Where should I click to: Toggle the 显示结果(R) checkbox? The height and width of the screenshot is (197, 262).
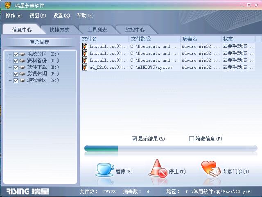point(134,139)
